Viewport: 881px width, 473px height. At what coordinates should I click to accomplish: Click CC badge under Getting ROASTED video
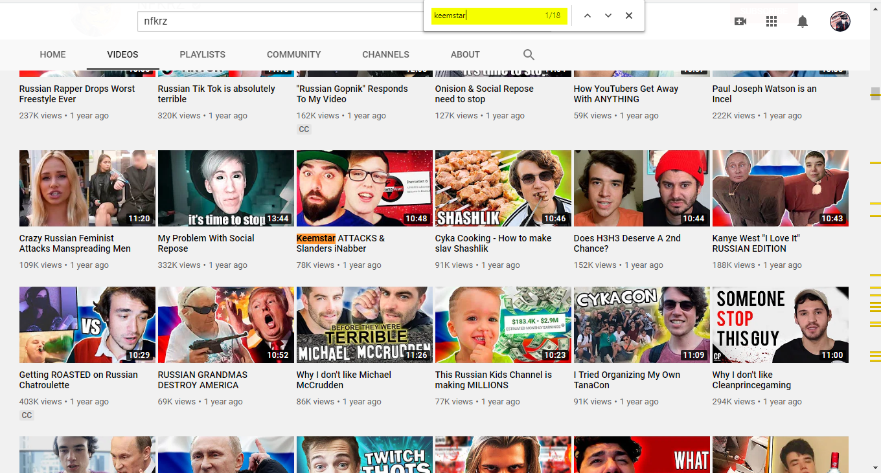click(x=27, y=415)
